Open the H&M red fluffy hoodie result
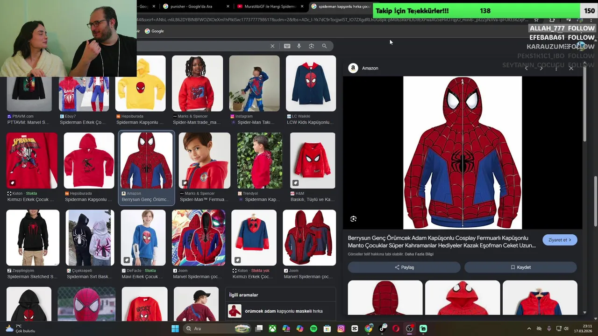 pyautogui.click(x=313, y=161)
